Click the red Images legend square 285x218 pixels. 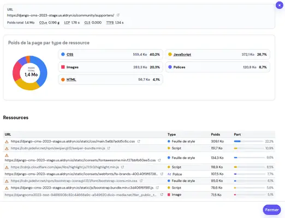pos(63,67)
